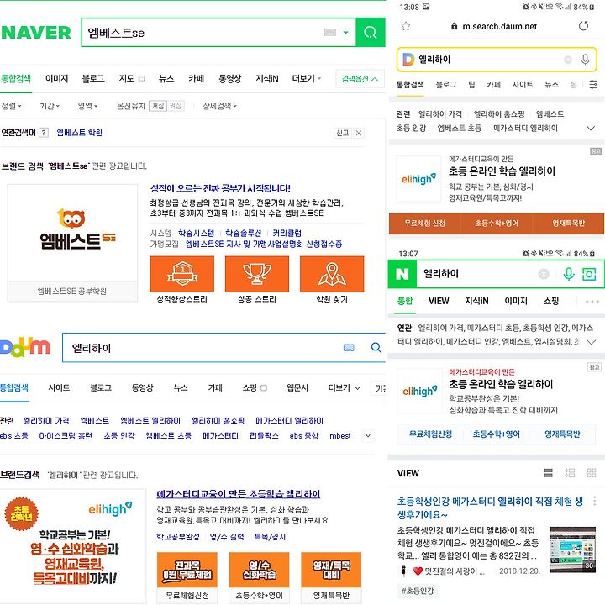Click the 학습시스템 link

tap(196, 233)
